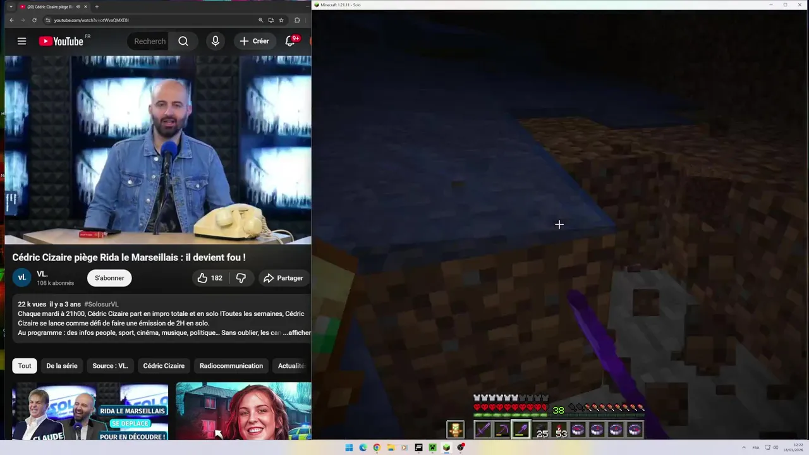Click the video title text
The height and width of the screenshot is (455, 809).
point(129,257)
